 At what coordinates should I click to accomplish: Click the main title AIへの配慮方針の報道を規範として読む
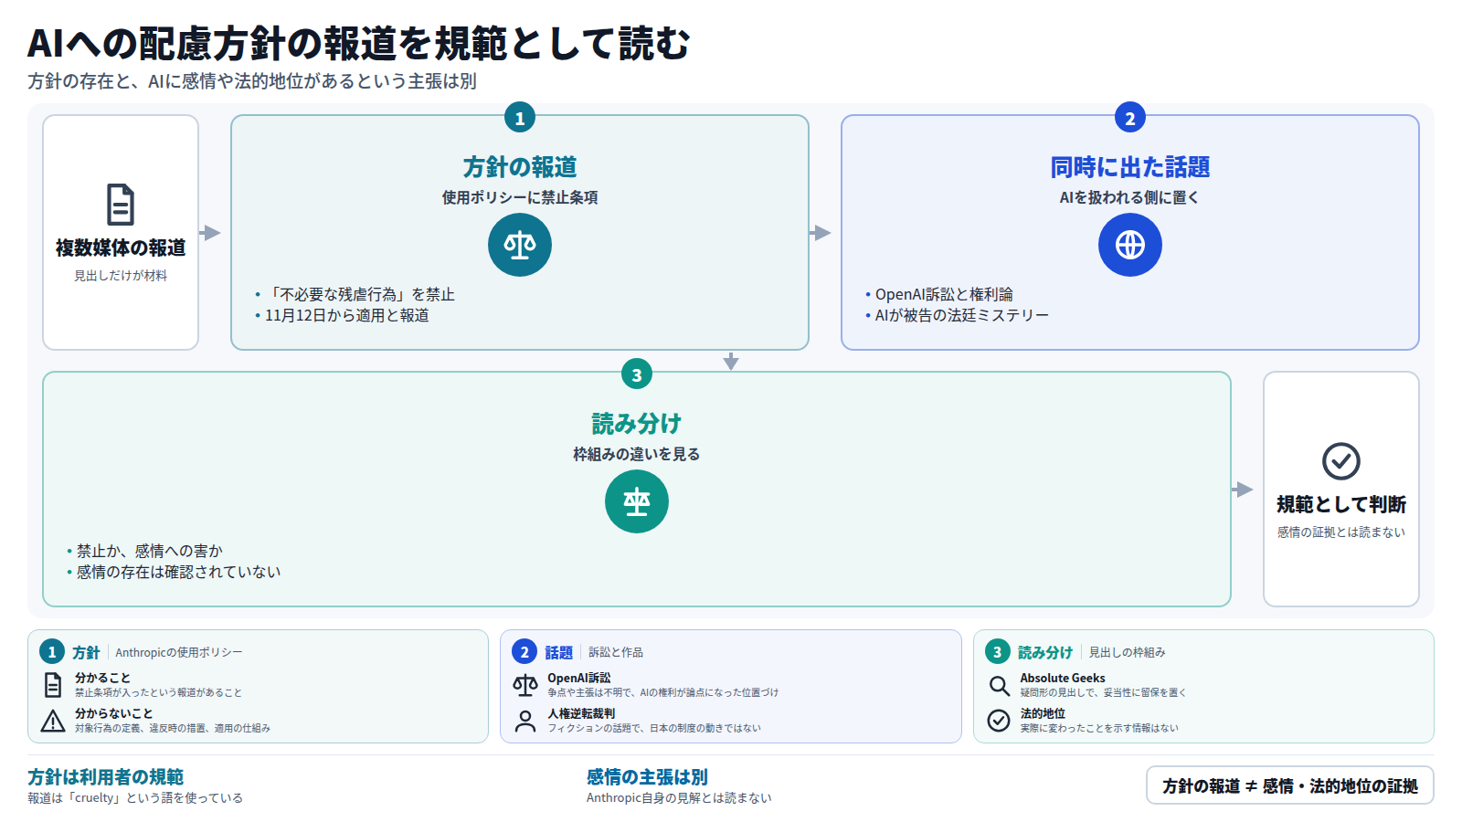click(359, 43)
